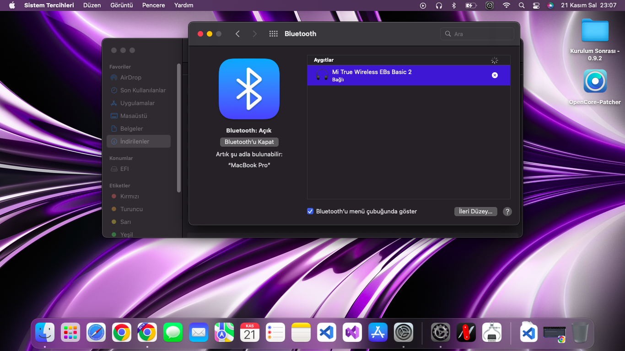Open the Sistem Tercihleri app menu
The height and width of the screenshot is (351, 625).
pyautogui.click(x=49, y=5)
